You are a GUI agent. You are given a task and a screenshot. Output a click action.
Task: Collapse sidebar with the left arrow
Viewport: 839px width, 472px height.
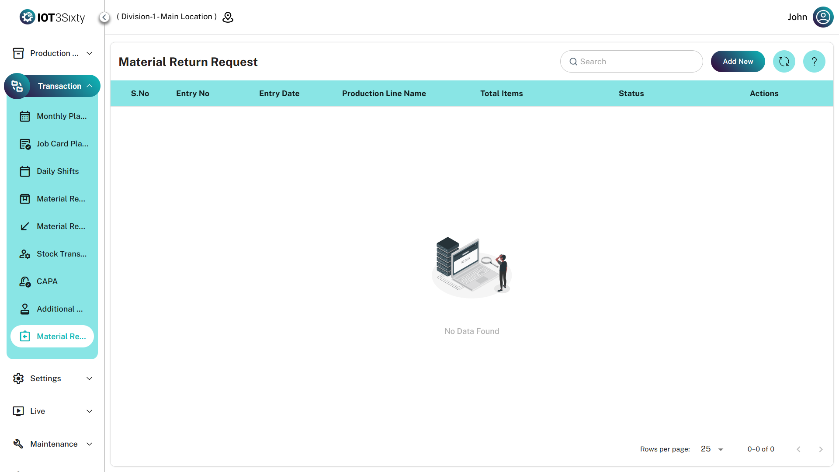click(x=104, y=17)
